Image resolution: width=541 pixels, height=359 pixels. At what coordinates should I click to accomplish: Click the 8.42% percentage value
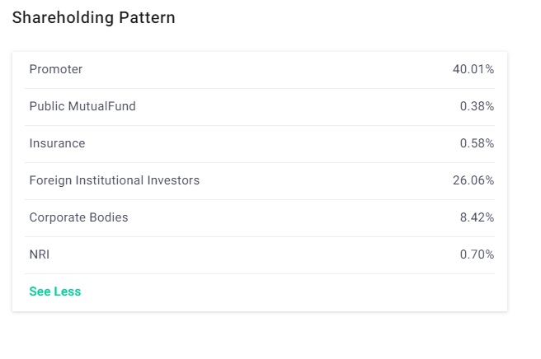tap(477, 217)
